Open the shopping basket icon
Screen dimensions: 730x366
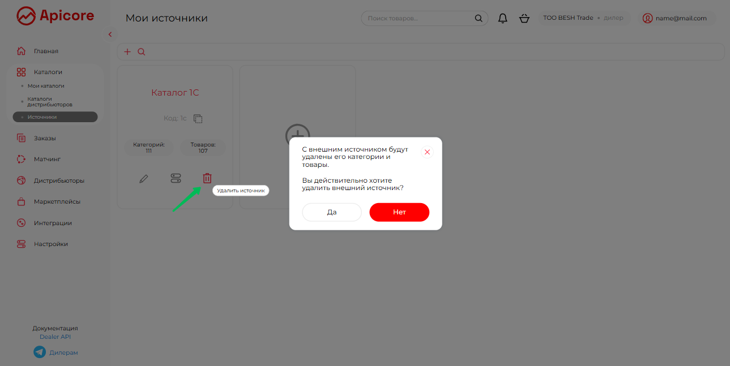524,18
